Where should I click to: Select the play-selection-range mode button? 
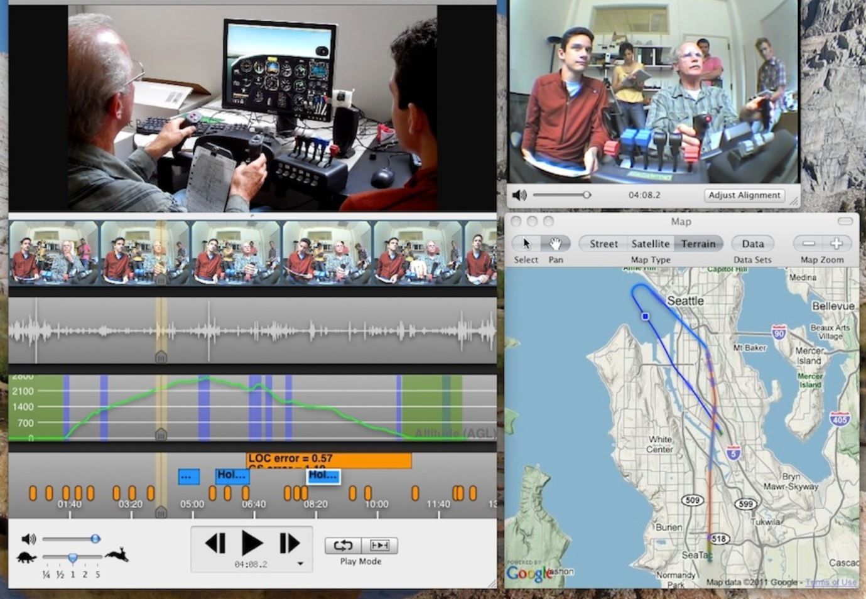coord(379,545)
